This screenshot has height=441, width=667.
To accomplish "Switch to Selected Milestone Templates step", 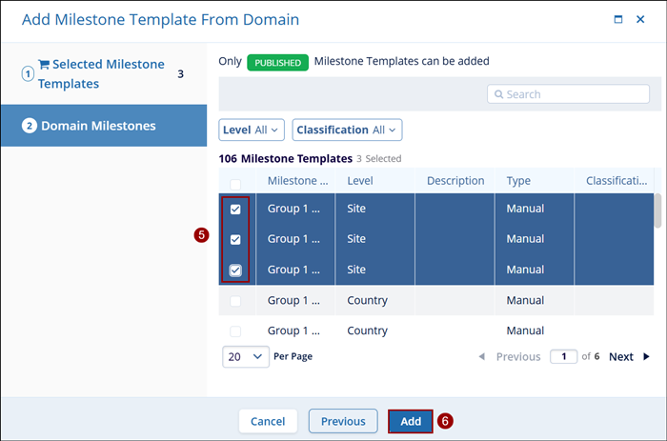I will point(101,74).
